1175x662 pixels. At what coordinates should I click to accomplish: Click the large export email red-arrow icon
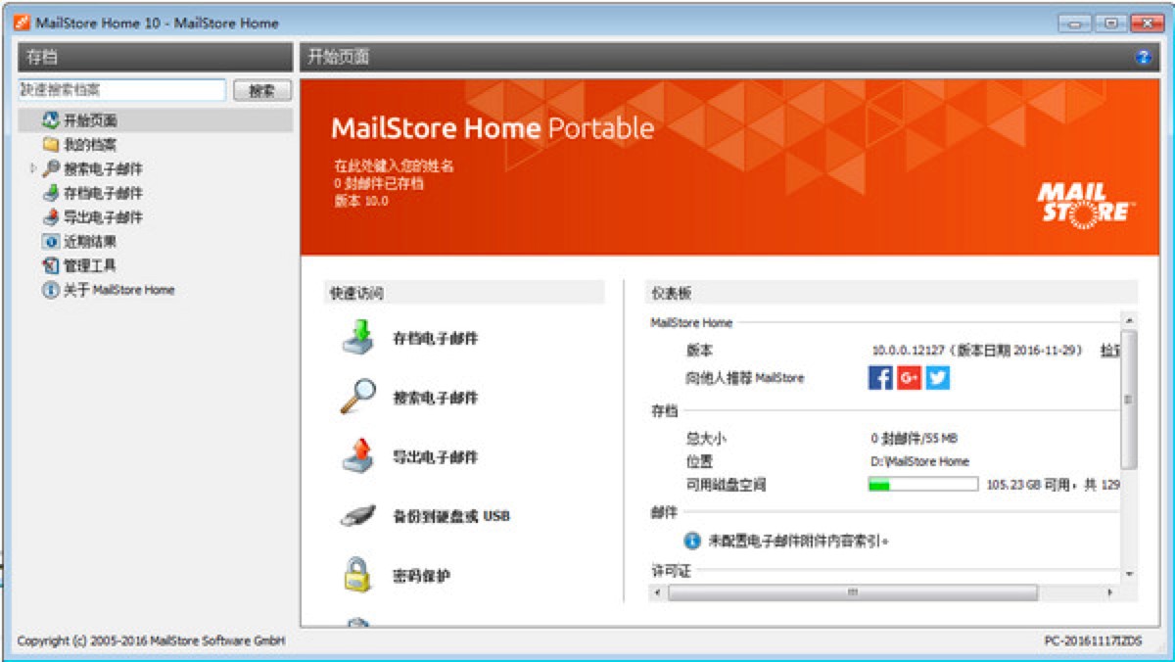pos(358,456)
